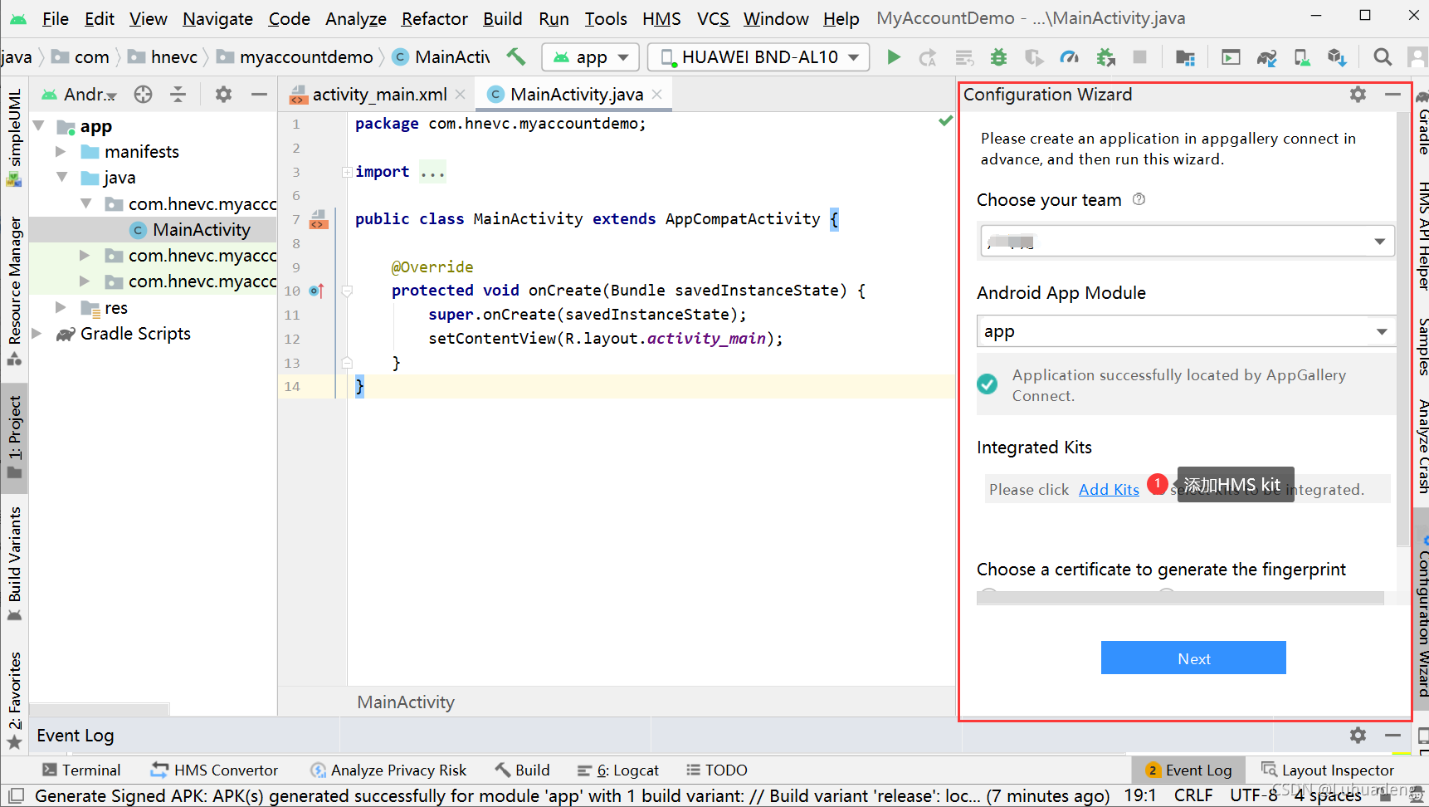Click the Add Kits link
This screenshot has width=1429, height=807.
[1109, 490]
